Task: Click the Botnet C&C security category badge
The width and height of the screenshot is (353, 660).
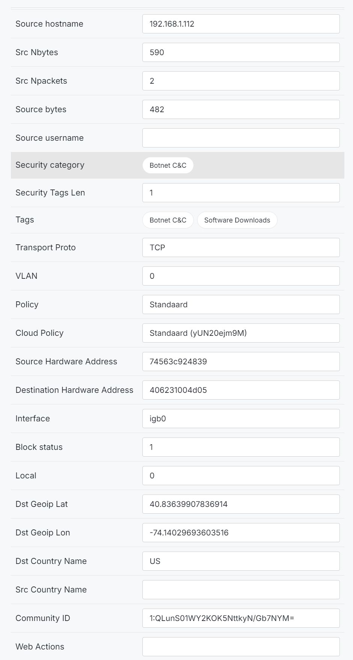Action: [168, 165]
